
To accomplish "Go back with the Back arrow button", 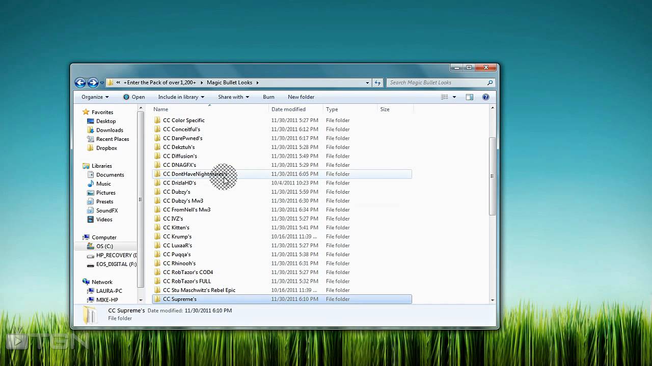I will (x=80, y=82).
